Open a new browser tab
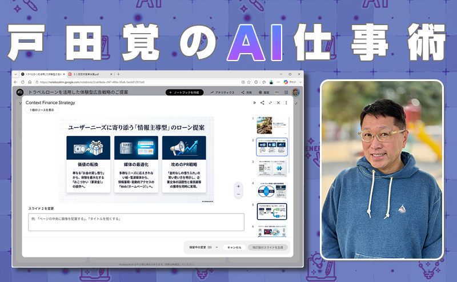The image size is (457, 282). coord(118,74)
